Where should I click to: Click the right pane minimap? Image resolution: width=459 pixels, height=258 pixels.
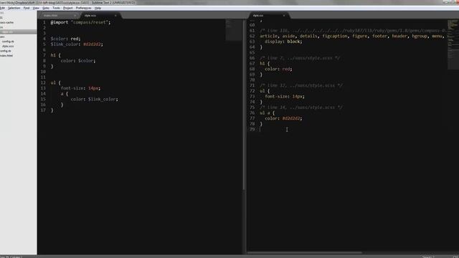[453, 44]
